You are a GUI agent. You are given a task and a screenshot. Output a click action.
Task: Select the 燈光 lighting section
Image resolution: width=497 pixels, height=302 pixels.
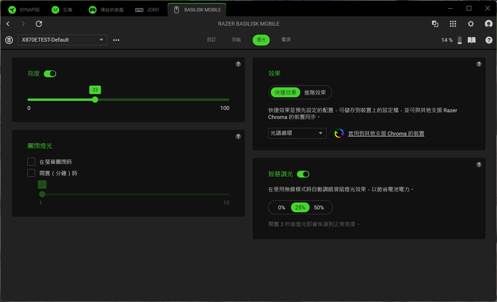coord(261,39)
